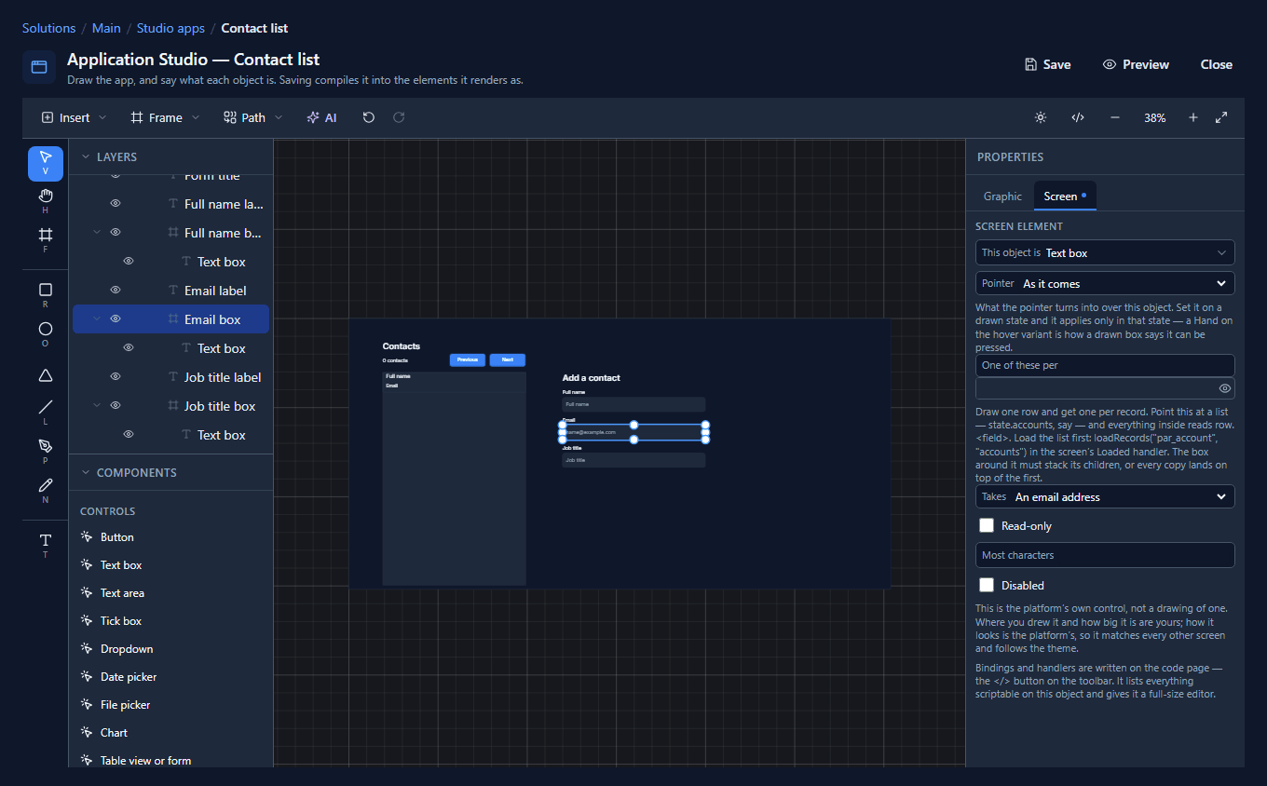Viewport: 1267px width, 786px height.
Task: Open the 'This object is' dropdown
Action: coord(1105,252)
